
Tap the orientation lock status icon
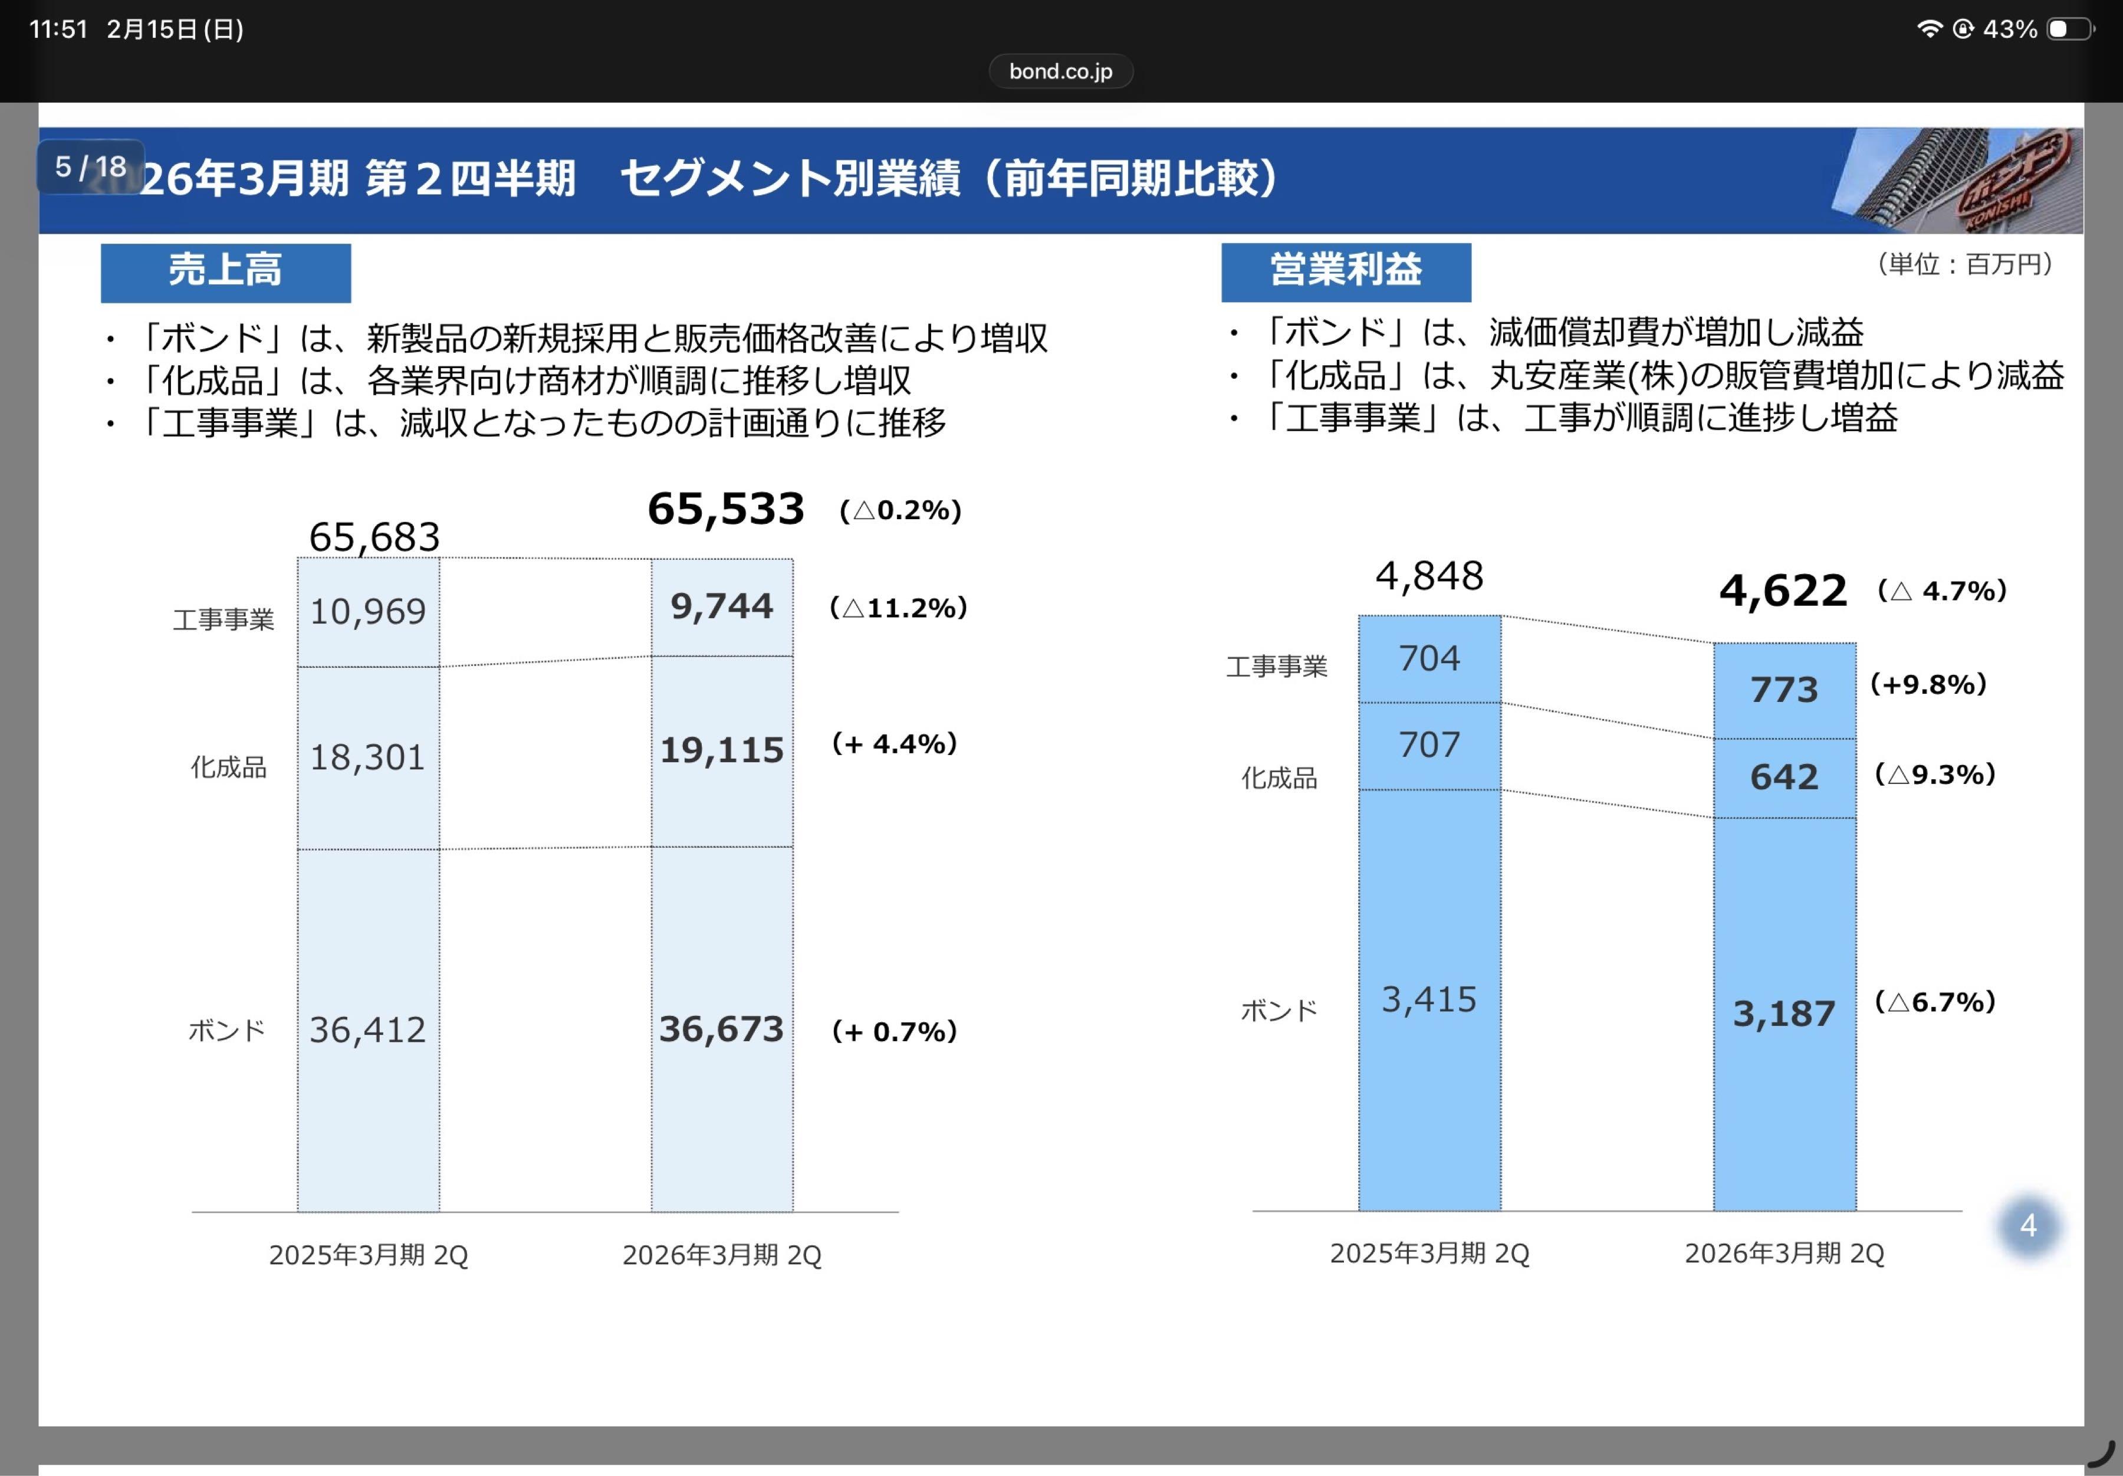1962,29
